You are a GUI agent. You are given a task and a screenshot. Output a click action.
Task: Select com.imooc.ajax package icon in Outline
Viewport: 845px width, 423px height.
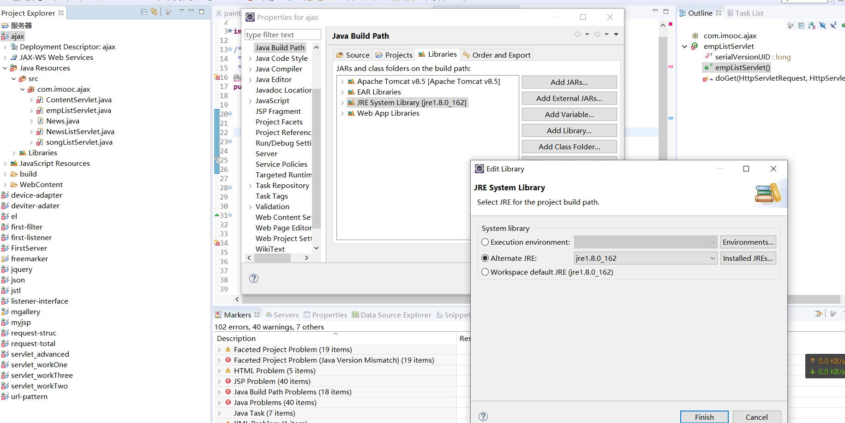[x=695, y=35]
